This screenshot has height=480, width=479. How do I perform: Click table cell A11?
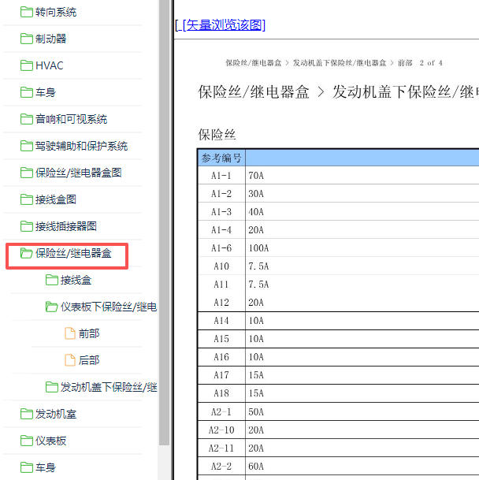click(221, 285)
